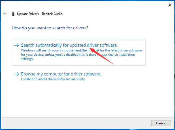
Task: Click the back arrow in the wizard header
Action: click(5, 14)
